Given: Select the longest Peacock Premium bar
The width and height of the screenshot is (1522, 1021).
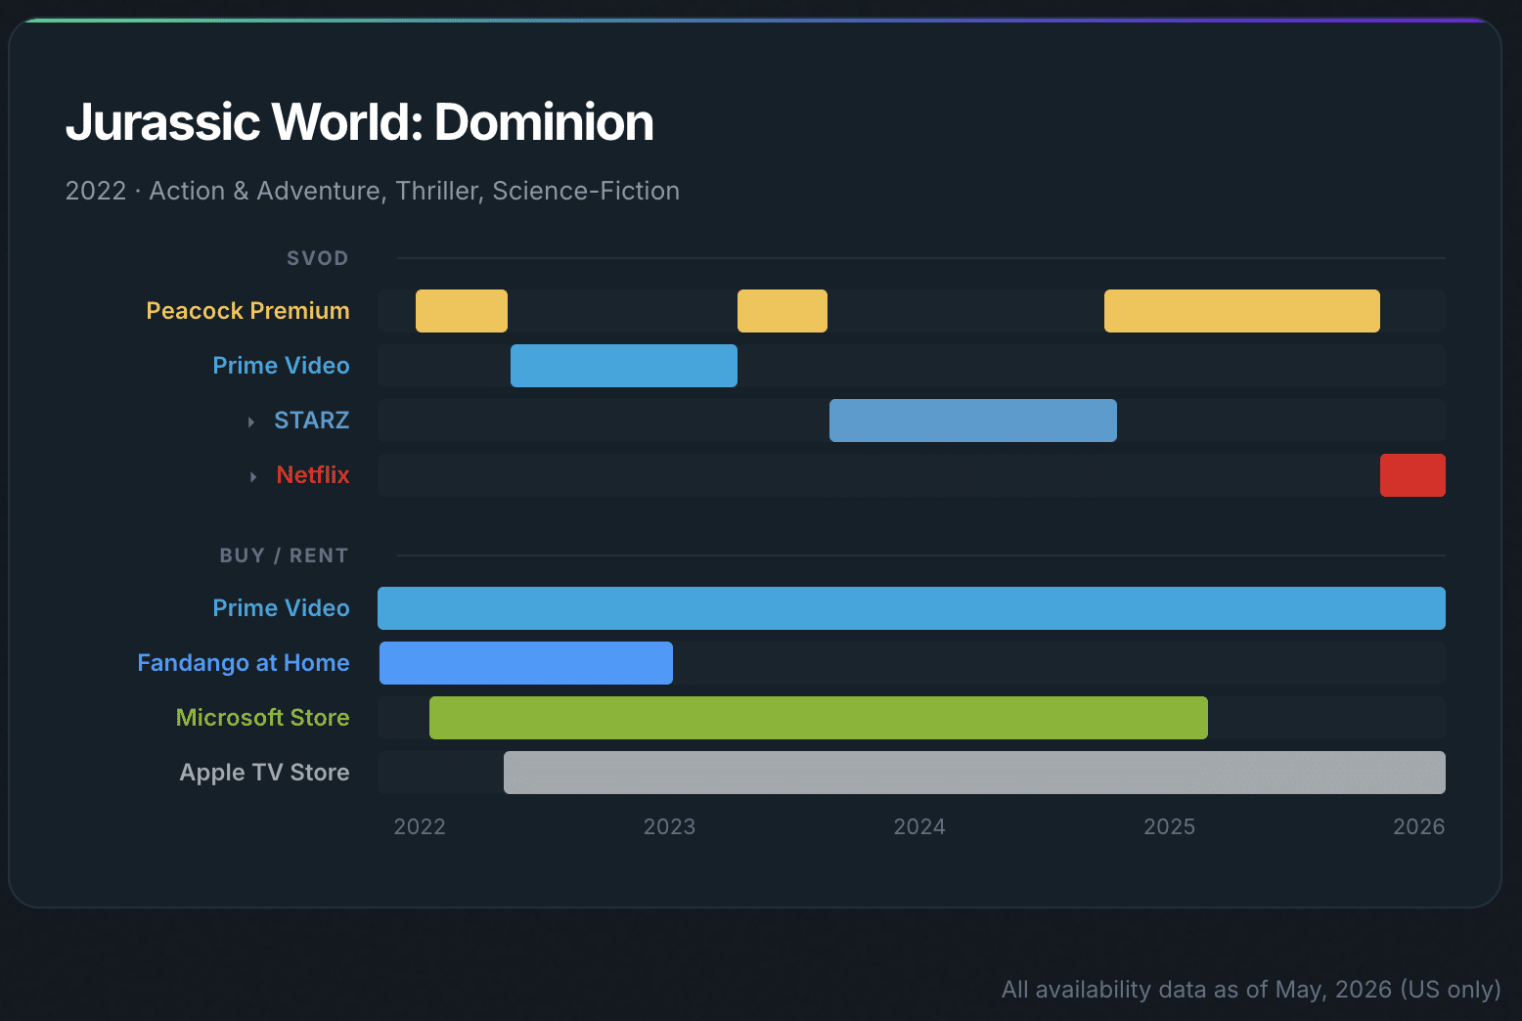Looking at the screenshot, I should pyautogui.click(x=1242, y=311).
